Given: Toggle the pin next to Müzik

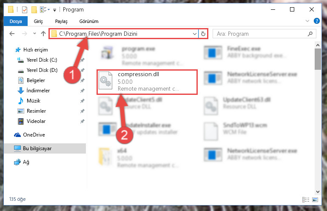Looking at the screenshot, I should (82, 101).
